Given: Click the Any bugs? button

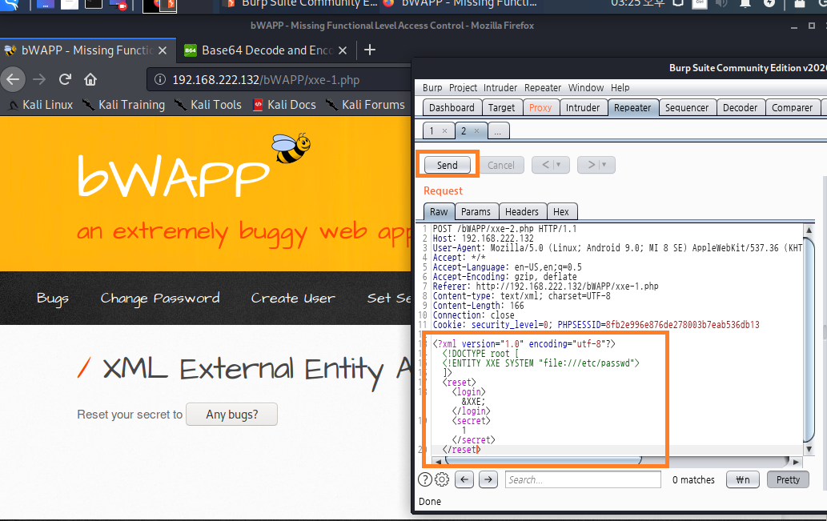Looking at the screenshot, I should click(x=231, y=415).
